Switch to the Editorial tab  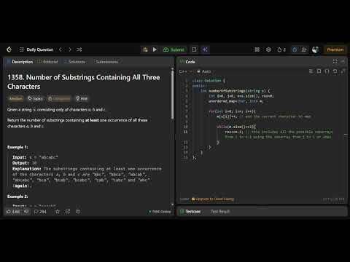point(48,62)
